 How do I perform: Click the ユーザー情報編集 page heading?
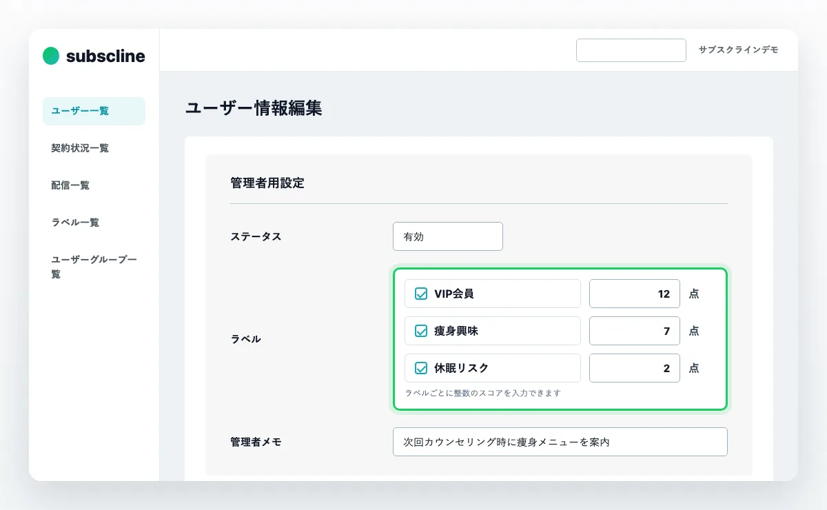tap(254, 108)
